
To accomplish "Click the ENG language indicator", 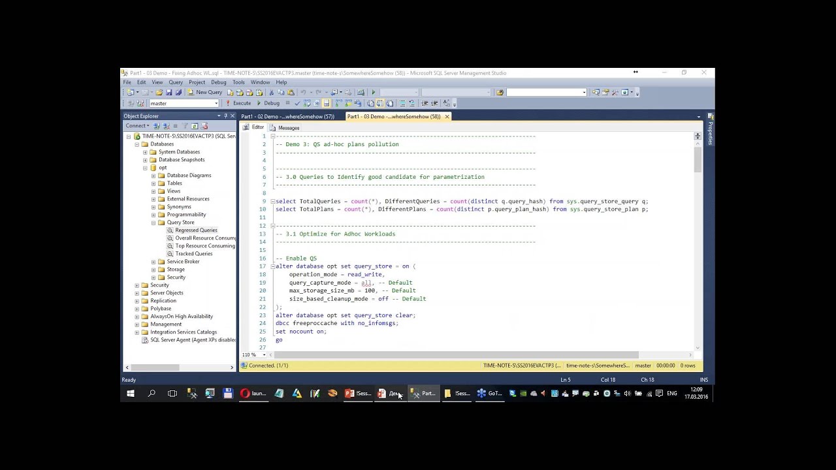I will 671,394.
